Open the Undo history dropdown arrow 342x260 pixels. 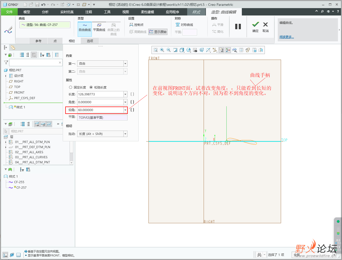[48, 5]
